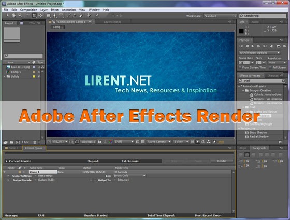Toggle audio mute in Preview panel
The height and width of the screenshot is (220, 290).
(x=271, y=46)
